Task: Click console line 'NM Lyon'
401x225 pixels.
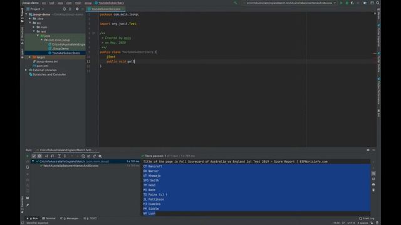Action: (149, 214)
